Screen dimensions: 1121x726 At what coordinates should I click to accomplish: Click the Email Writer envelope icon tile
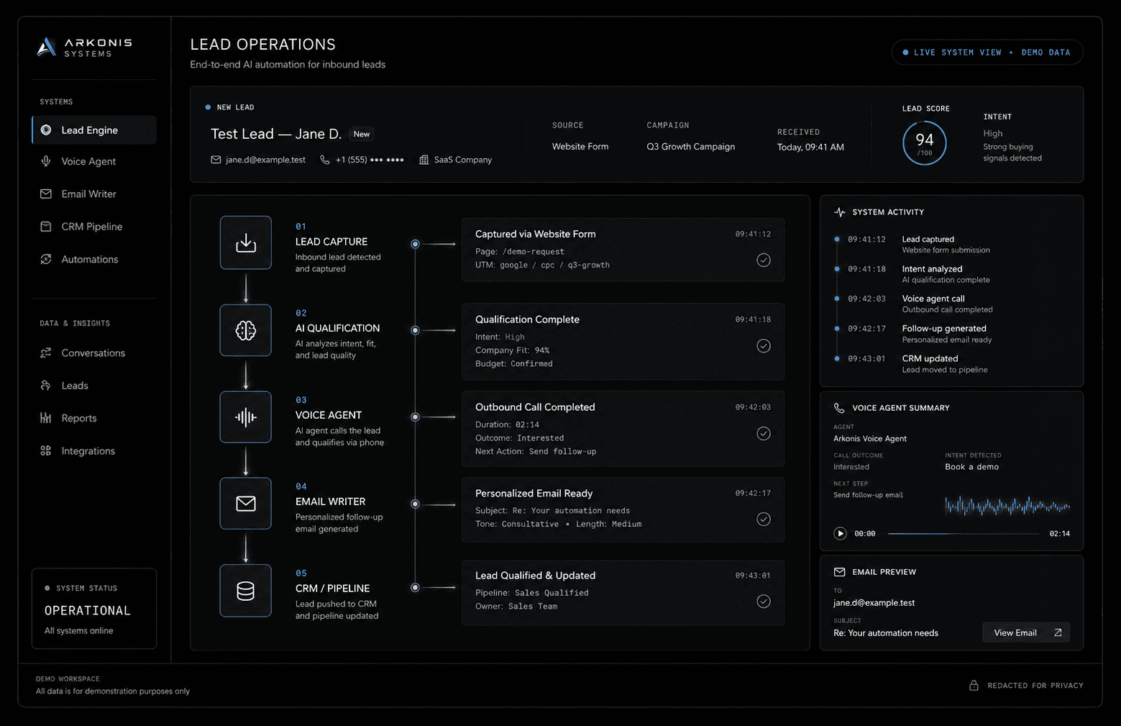coord(246,504)
